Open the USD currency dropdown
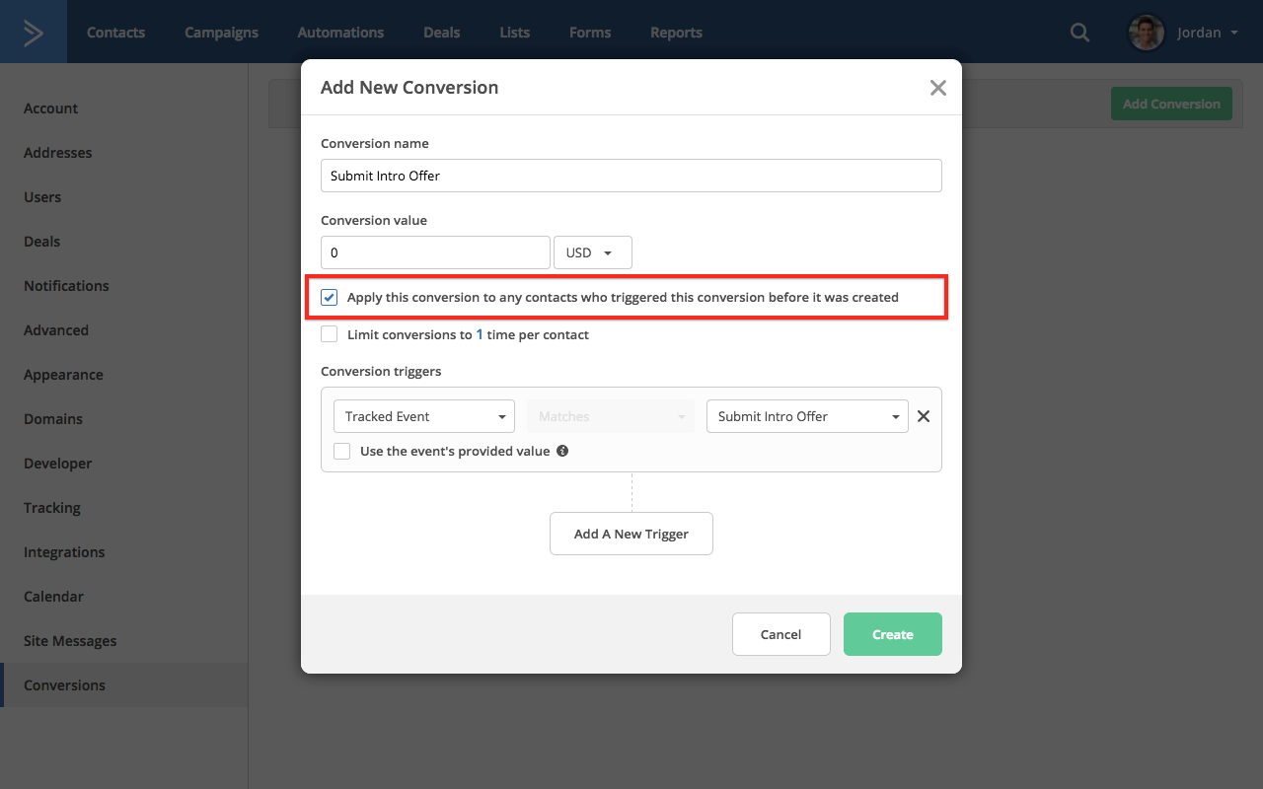Viewport: 1263px width, 789px height. click(x=592, y=252)
